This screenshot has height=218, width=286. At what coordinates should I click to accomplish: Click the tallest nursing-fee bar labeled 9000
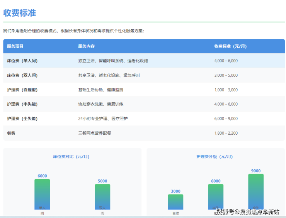pyautogui.click(x=256, y=191)
